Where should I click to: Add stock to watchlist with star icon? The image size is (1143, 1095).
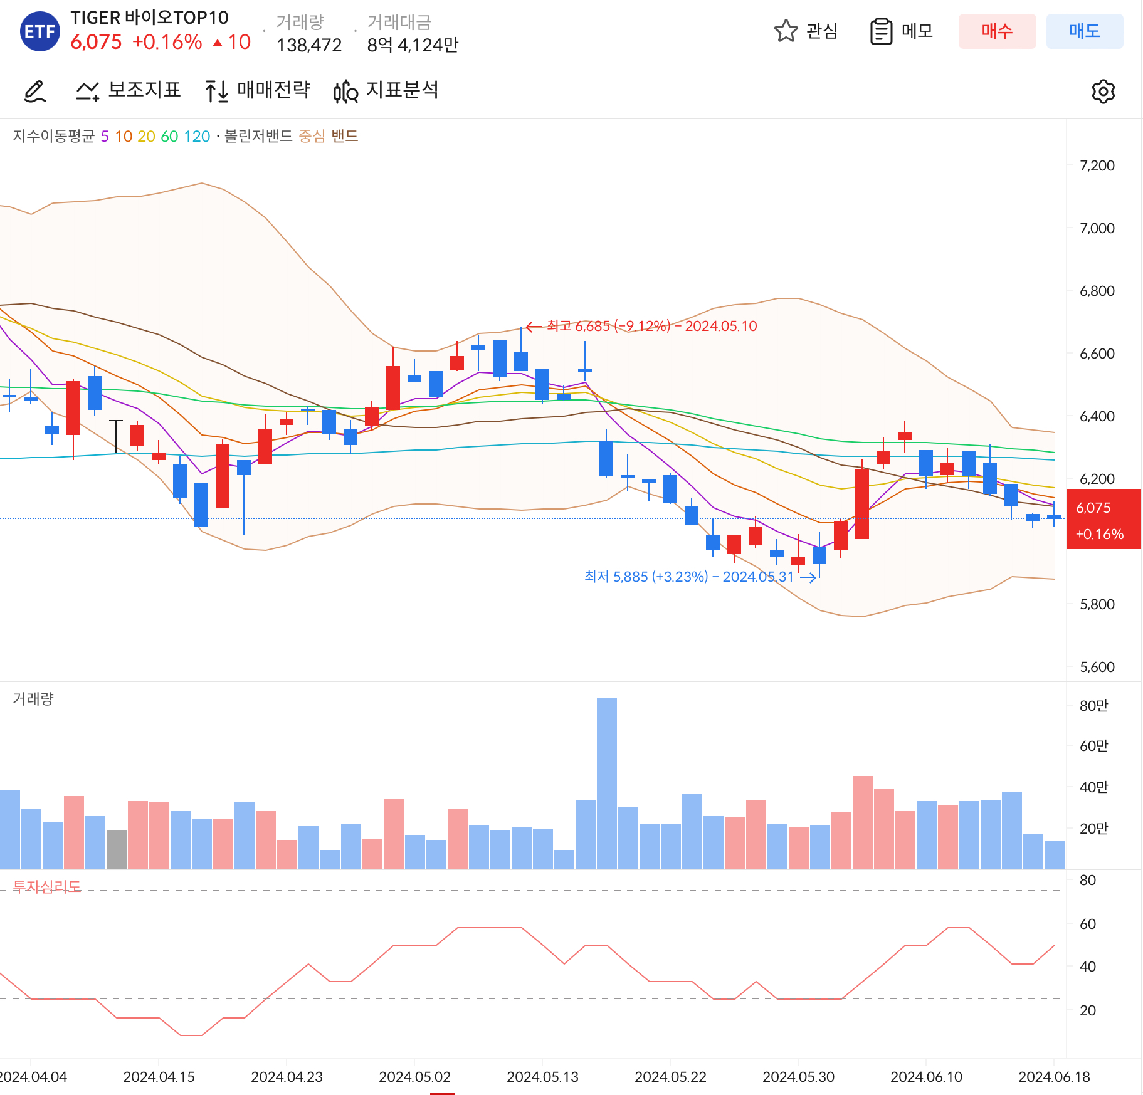pyautogui.click(x=786, y=31)
